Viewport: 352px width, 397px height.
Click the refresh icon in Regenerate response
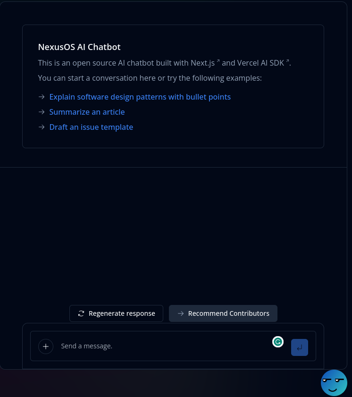(81, 313)
